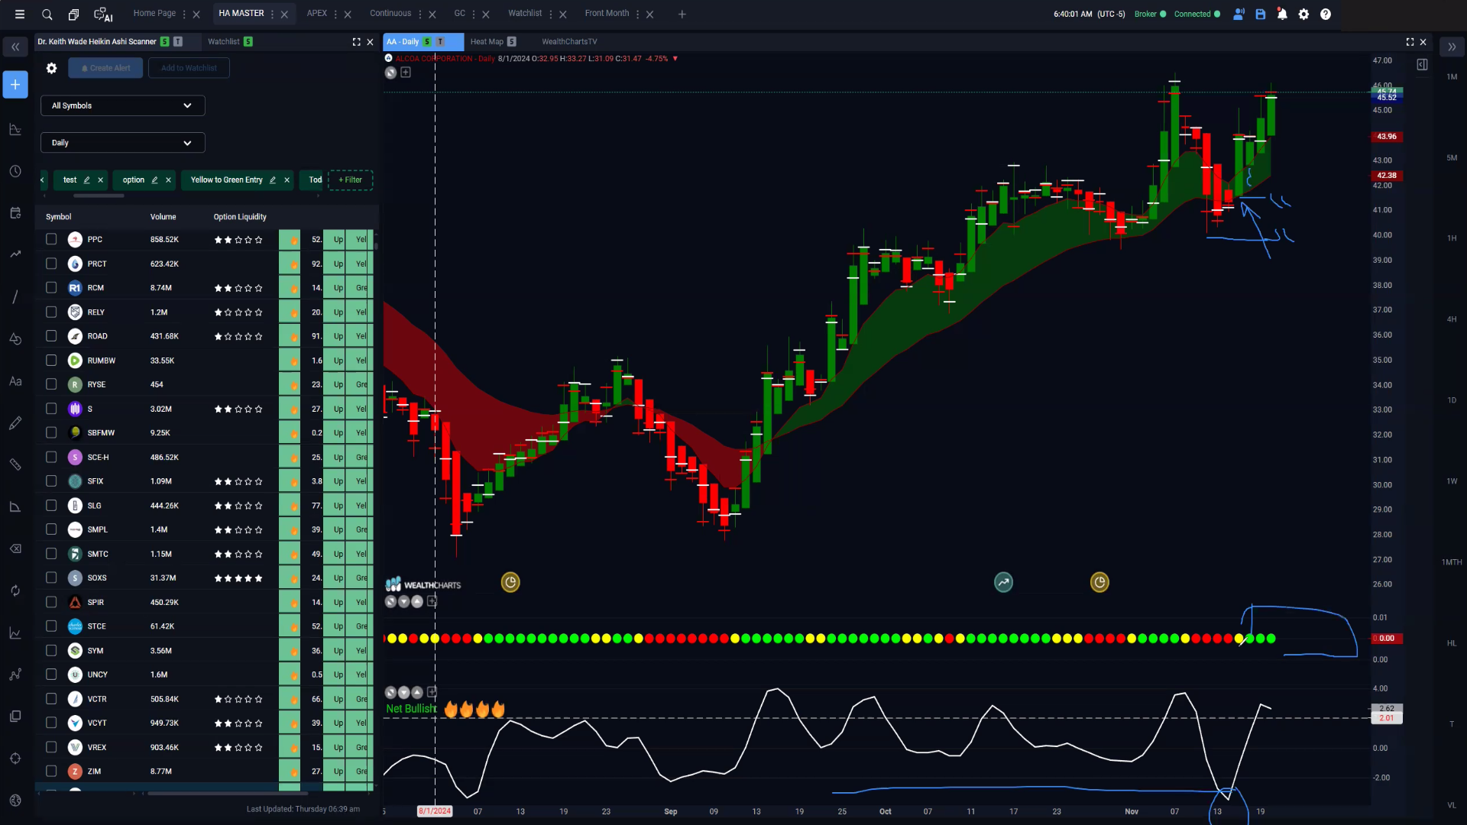This screenshot has width=1467, height=825.
Task: Click the teal trend event marker on chart
Action: tap(1003, 583)
